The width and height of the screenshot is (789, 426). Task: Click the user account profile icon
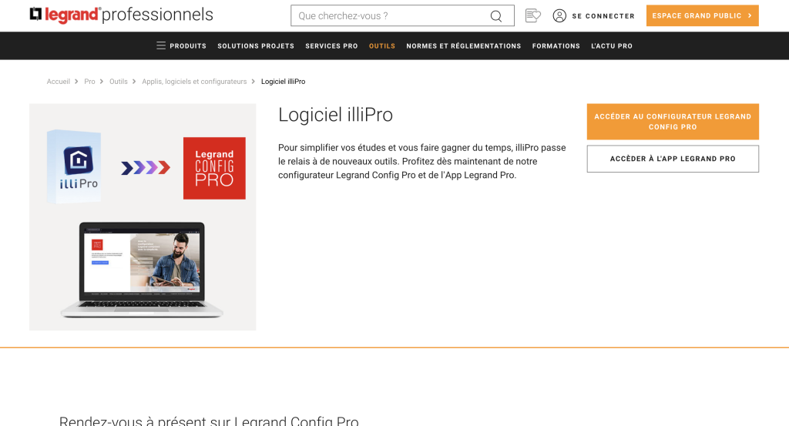559,16
